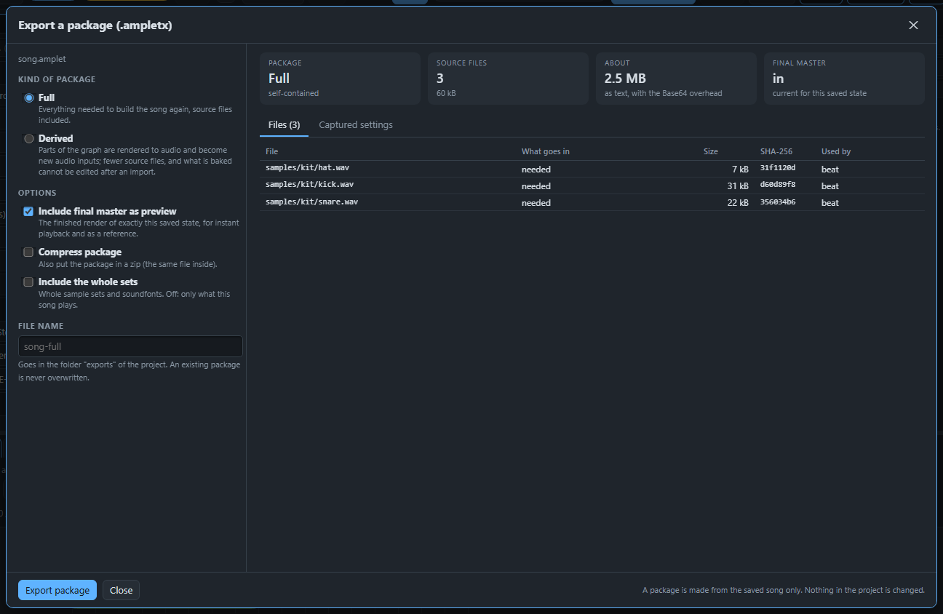The image size is (943, 614).
Task: Tick Include the whole sets checkbox
Action: 28,282
